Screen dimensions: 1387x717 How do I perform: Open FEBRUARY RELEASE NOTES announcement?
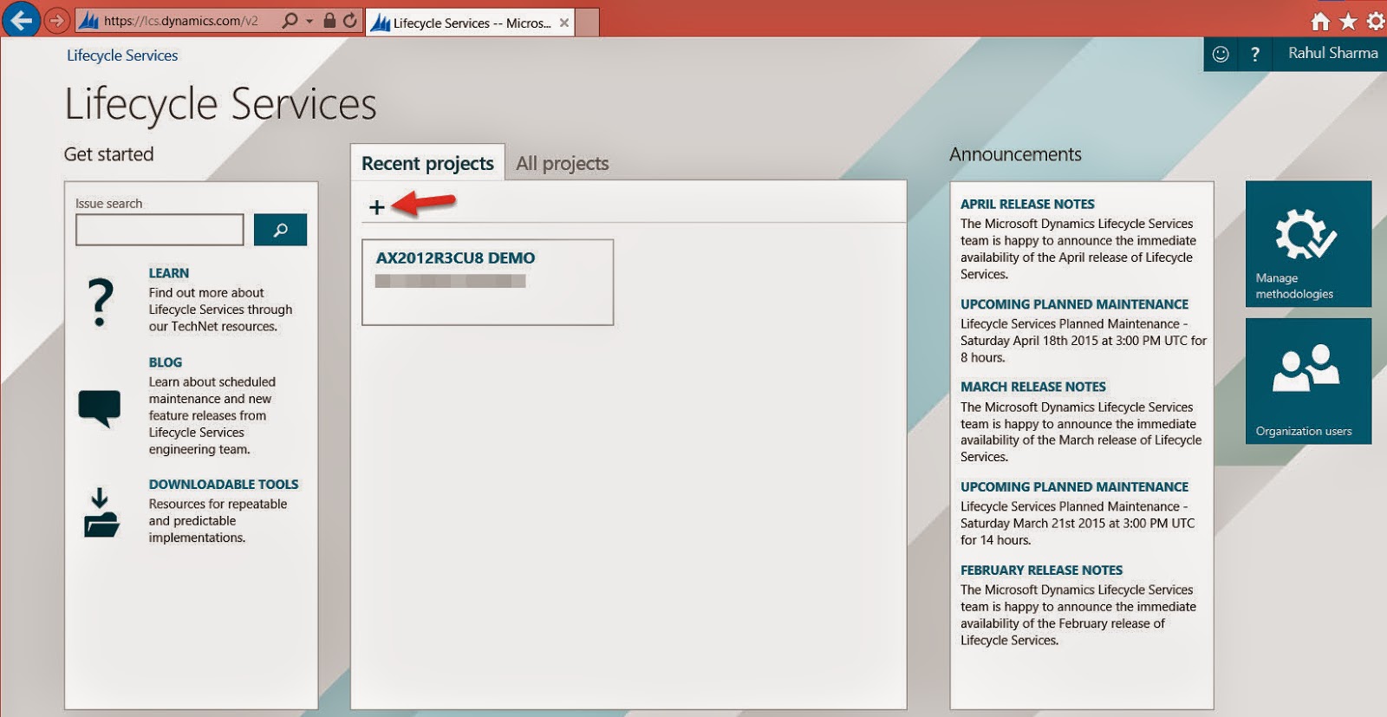[1041, 570]
